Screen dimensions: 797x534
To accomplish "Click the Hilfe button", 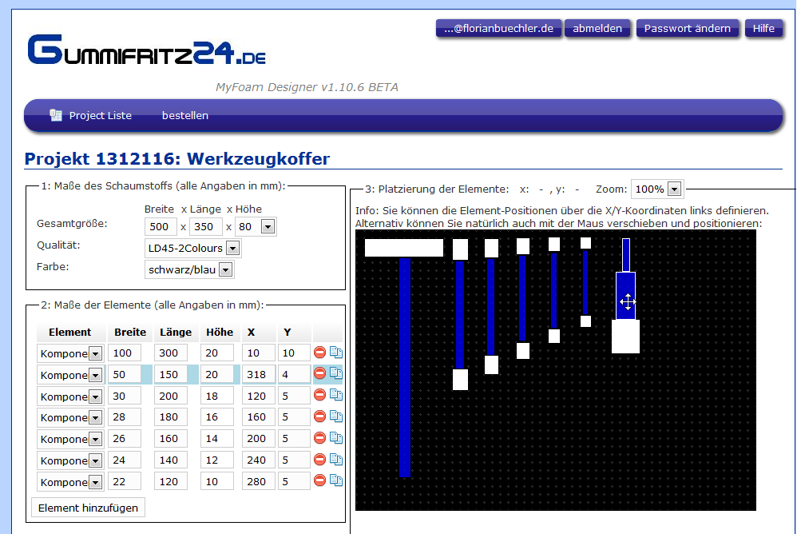I will click(763, 28).
